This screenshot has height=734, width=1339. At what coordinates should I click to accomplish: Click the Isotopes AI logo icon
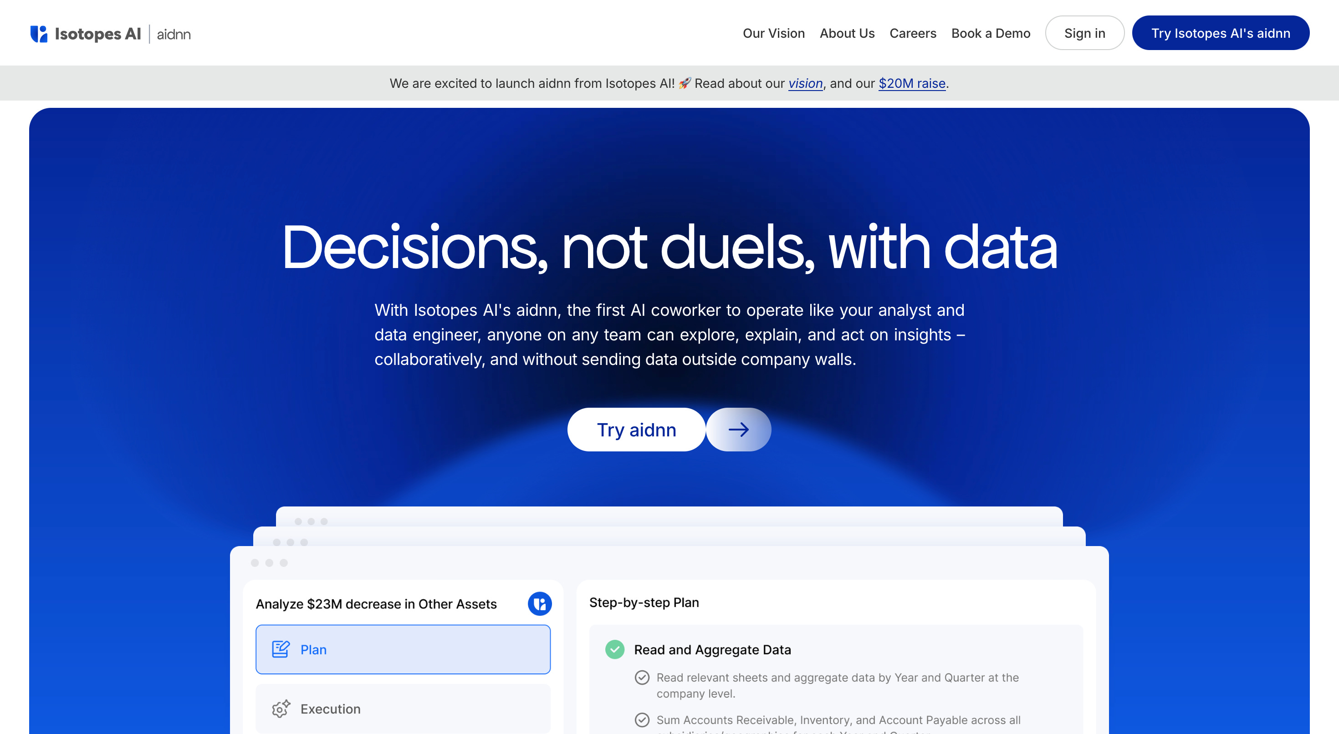[39, 34]
